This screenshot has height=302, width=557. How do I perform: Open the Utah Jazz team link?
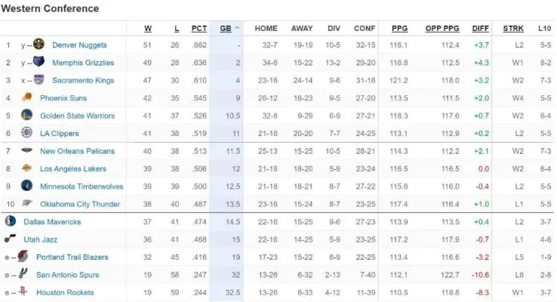pyautogui.click(x=41, y=239)
